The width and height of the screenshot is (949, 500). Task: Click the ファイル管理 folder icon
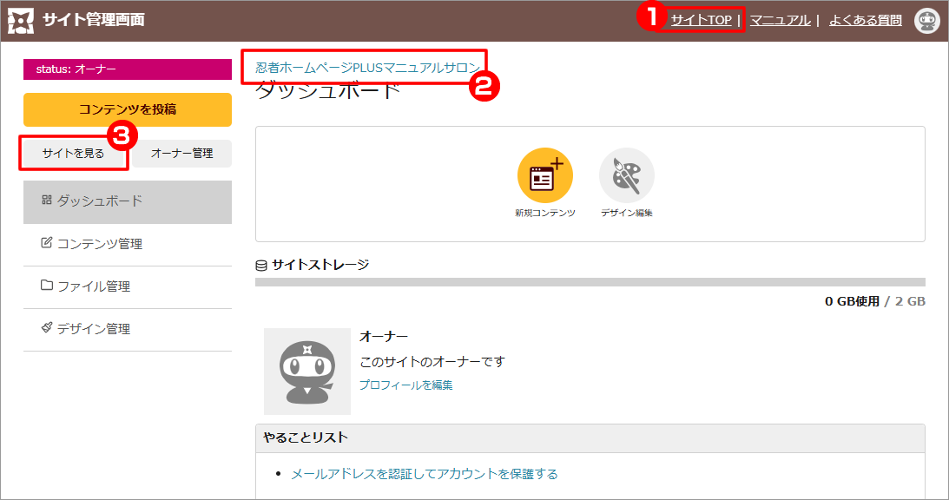pyautogui.click(x=47, y=286)
